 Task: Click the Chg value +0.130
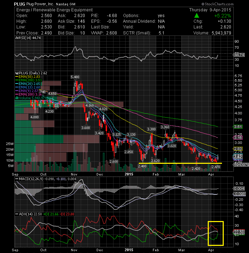pos(224,21)
